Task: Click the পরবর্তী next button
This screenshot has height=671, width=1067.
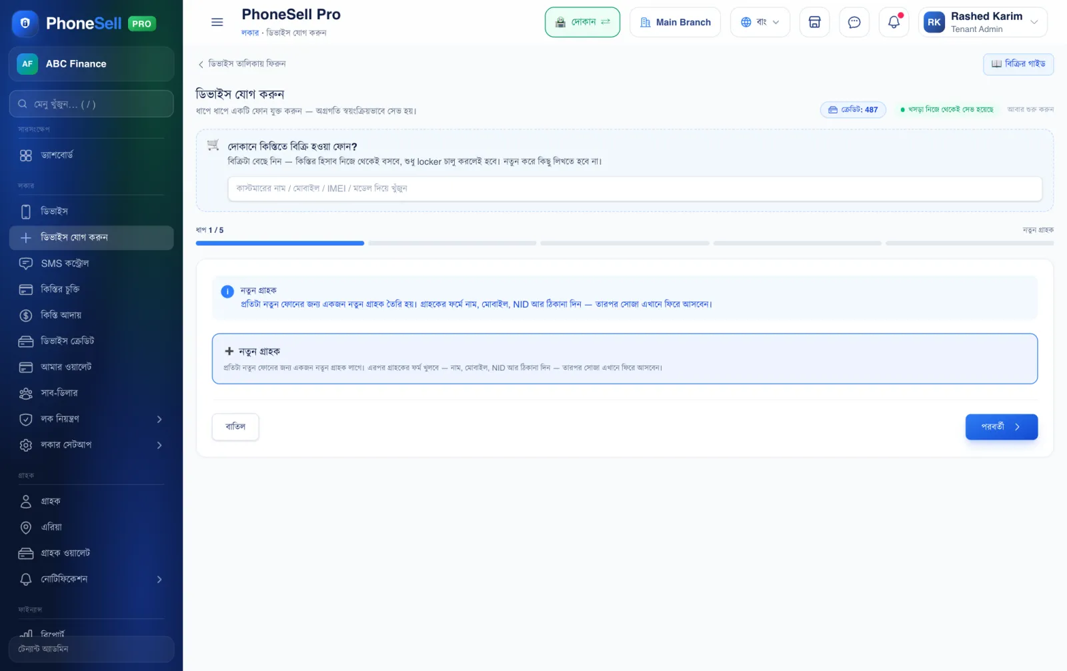Action: click(x=1001, y=427)
